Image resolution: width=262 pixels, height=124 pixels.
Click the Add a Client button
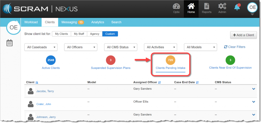243,35
